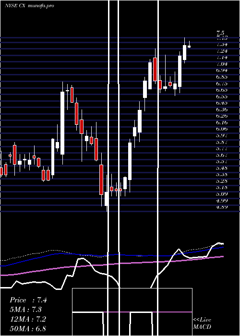The image size is (240, 336).
Task: Click the 5.18 price axis label
Action: (x=222, y=187)
